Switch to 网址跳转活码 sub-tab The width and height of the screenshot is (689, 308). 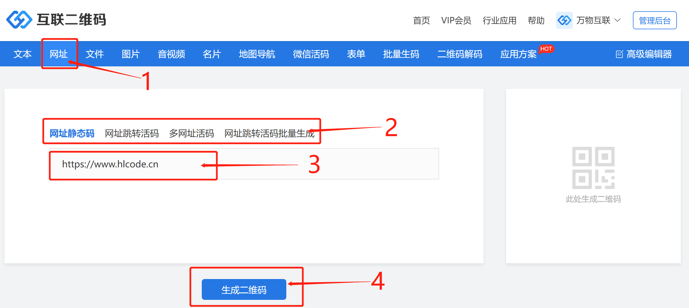pyautogui.click(x=132, y=133)
